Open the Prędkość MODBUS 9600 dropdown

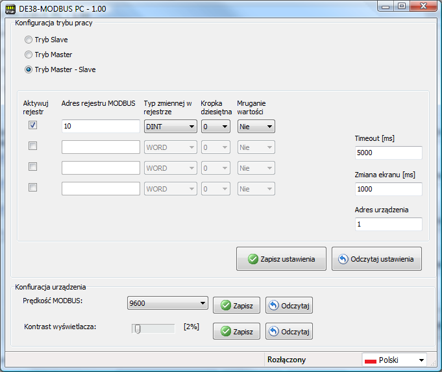[167, 303]
